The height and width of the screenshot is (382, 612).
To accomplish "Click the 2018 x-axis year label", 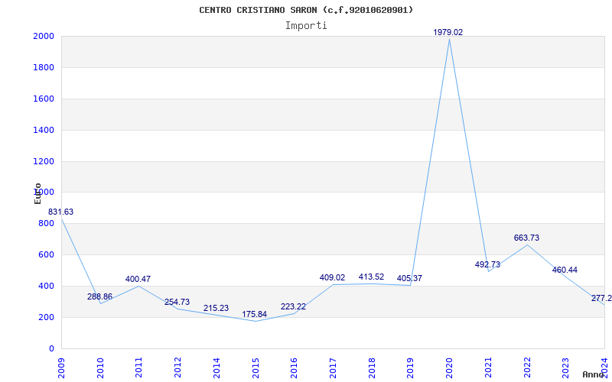I will [x=372, y=367].
